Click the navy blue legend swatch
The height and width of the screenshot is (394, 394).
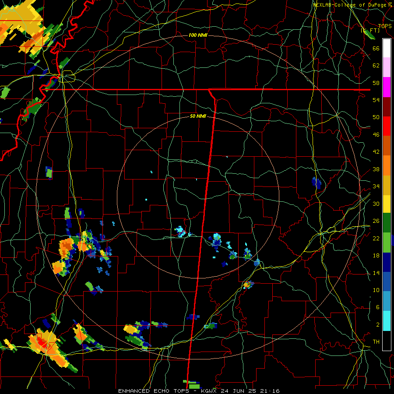pyautogui.click(x=387, y=262)
